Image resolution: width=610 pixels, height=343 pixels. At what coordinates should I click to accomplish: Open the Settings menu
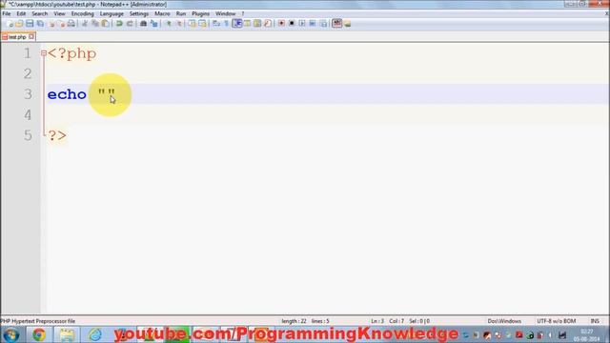(139, 13)
